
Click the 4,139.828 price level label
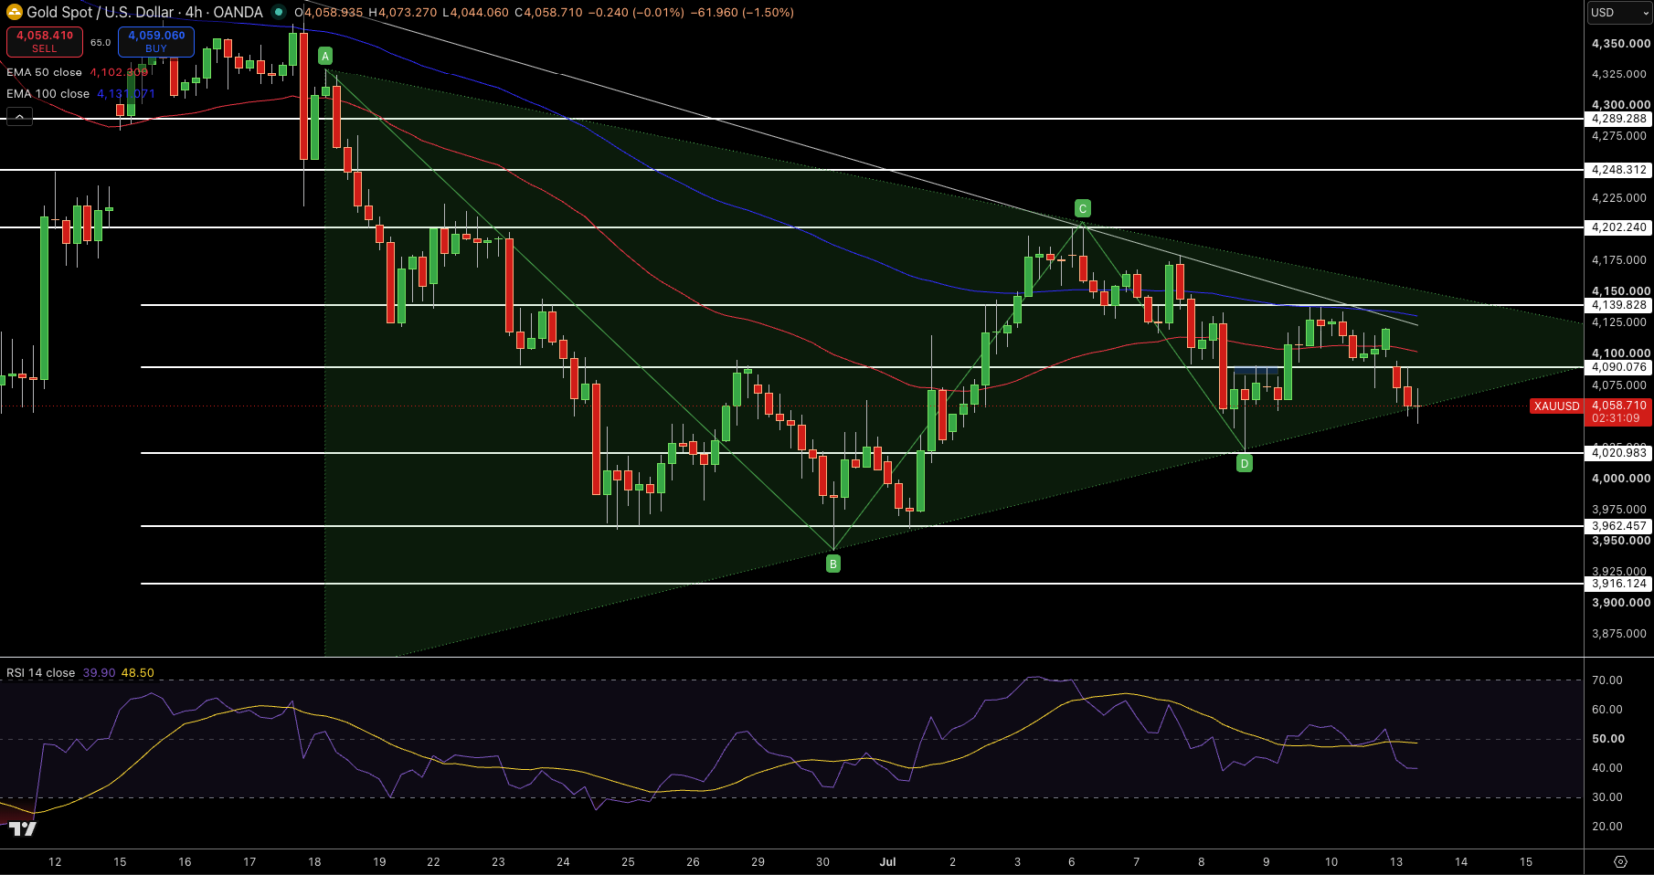click(x=1618, y=305)
